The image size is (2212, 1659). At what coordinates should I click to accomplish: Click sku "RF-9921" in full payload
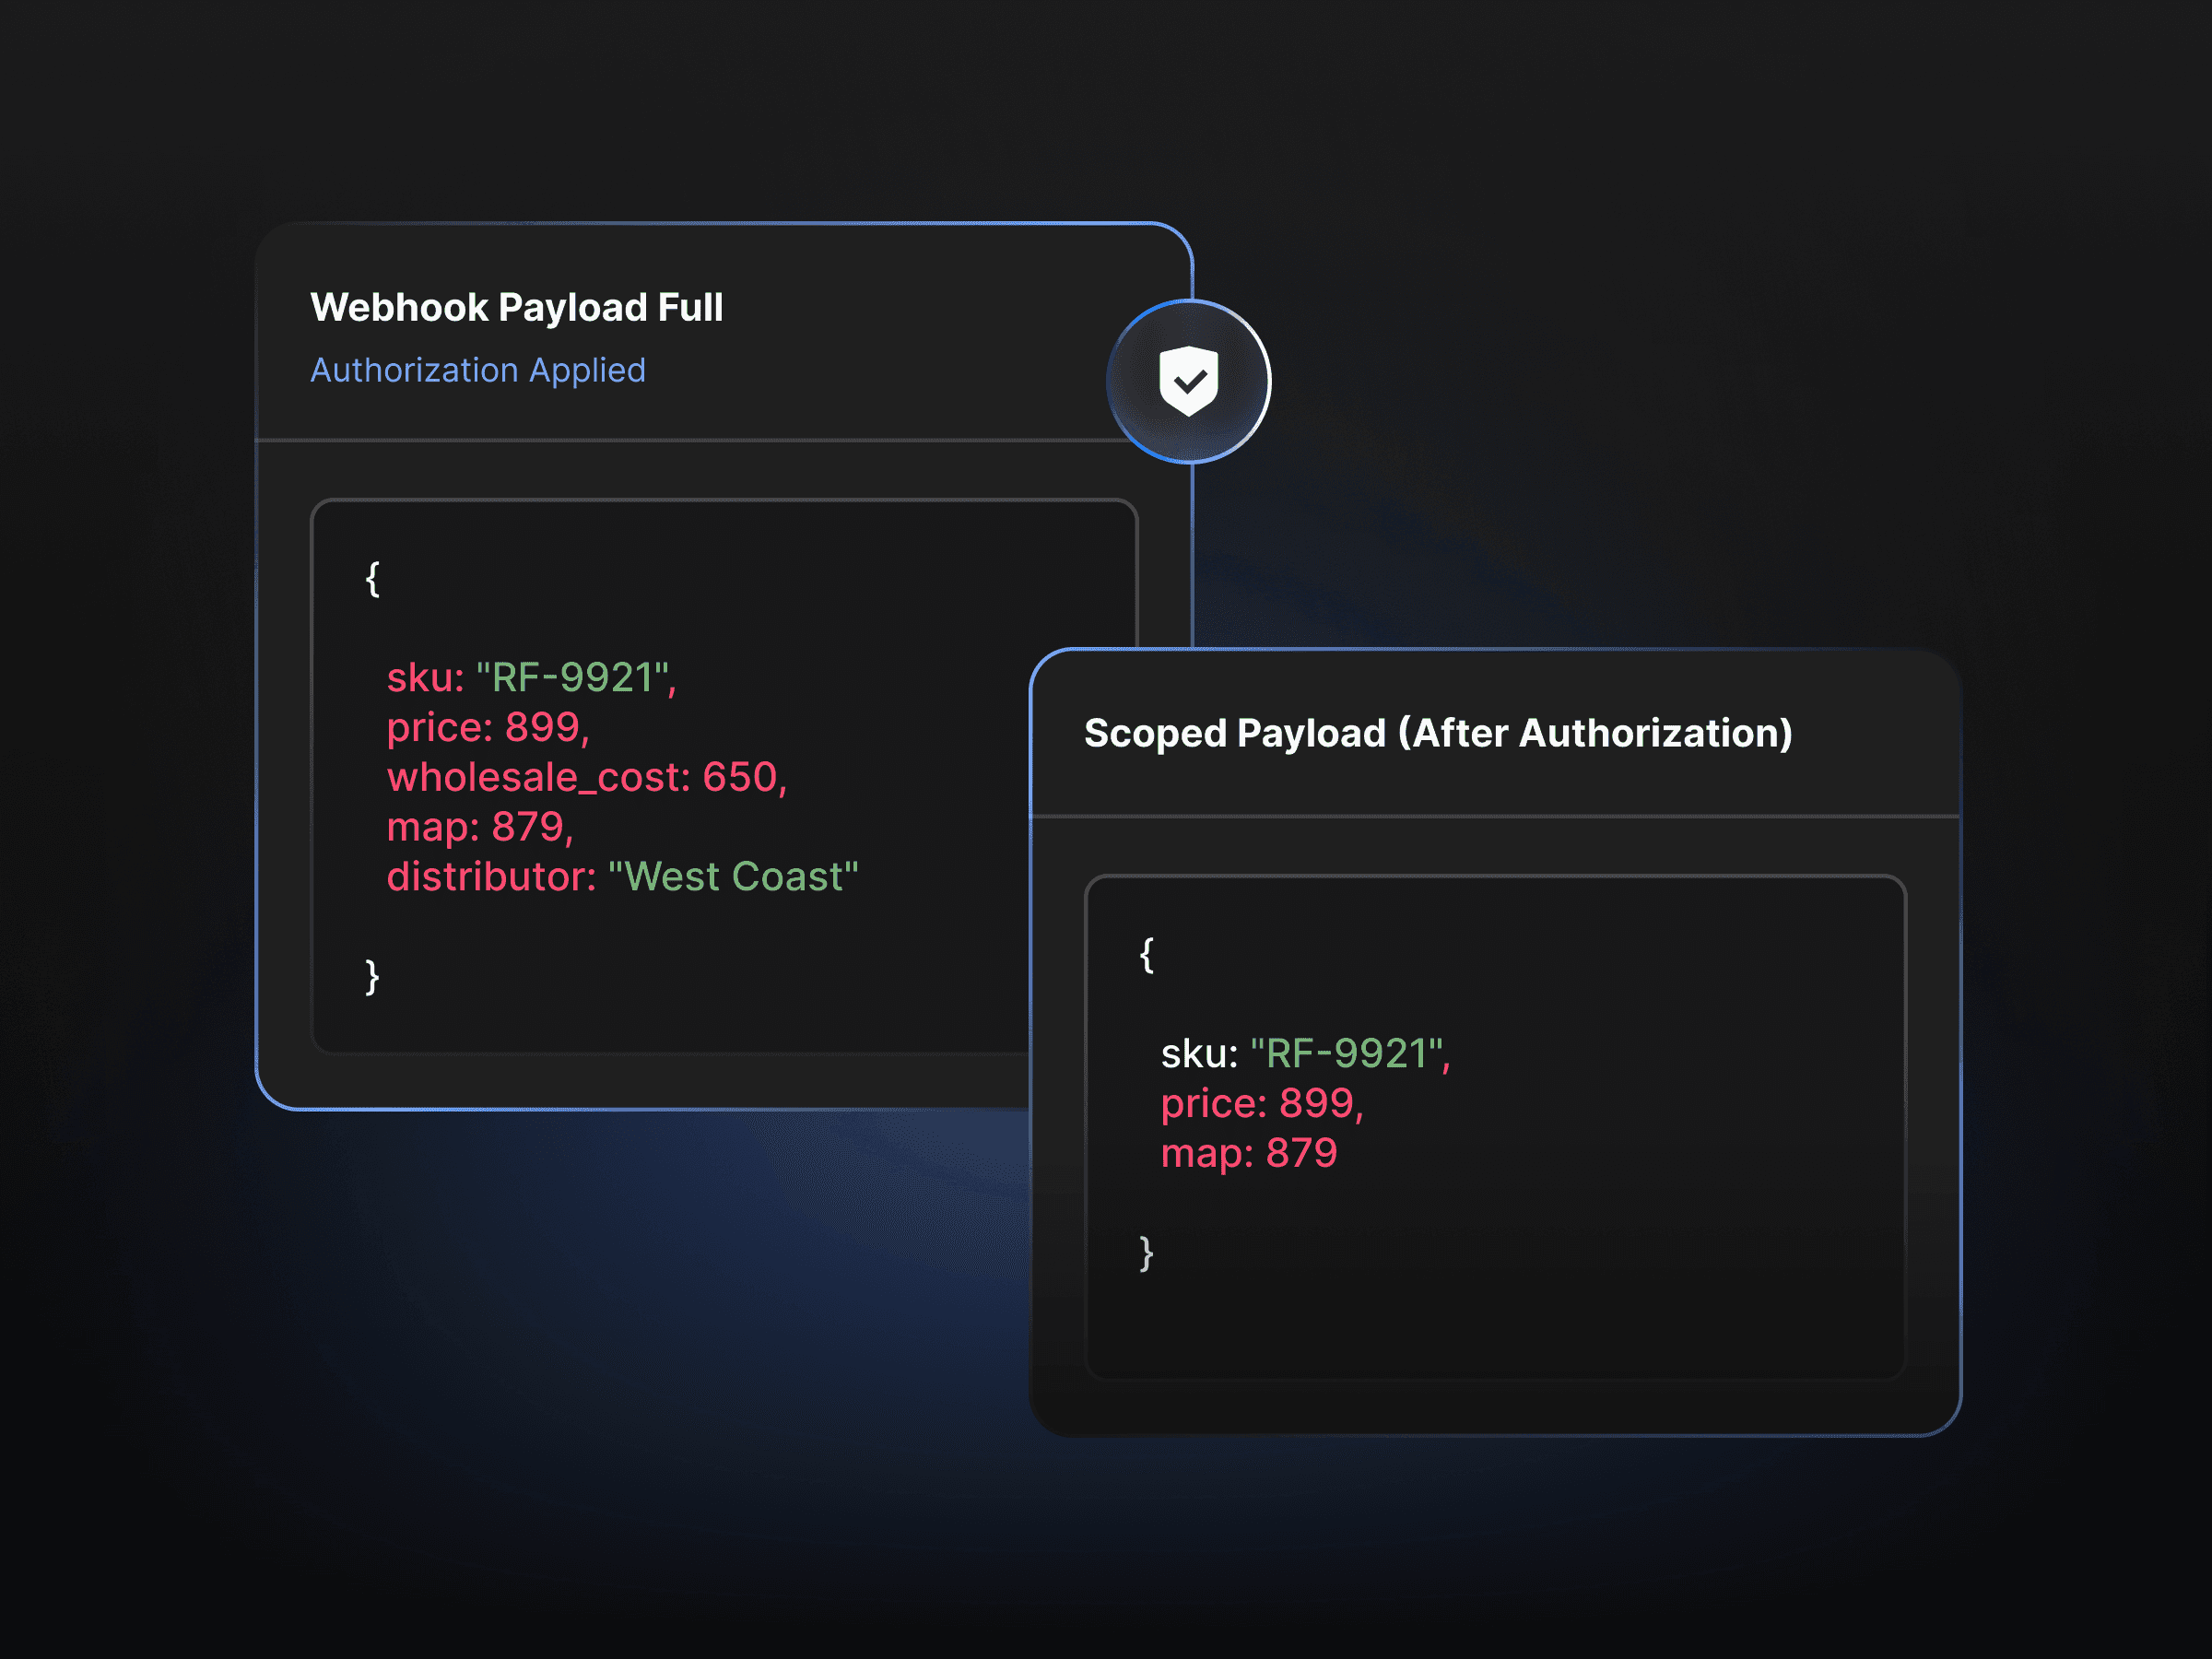(x=531, y=678)
